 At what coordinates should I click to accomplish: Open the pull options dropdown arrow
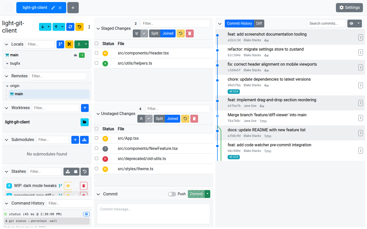49,27
